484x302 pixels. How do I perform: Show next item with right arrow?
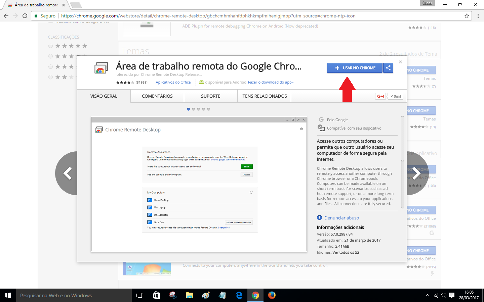point(417,173)
